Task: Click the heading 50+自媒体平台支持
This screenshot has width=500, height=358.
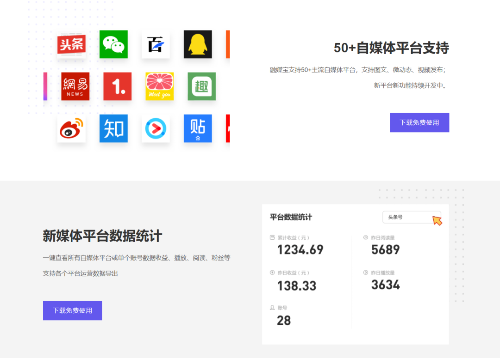Action: tap(391, 48)
